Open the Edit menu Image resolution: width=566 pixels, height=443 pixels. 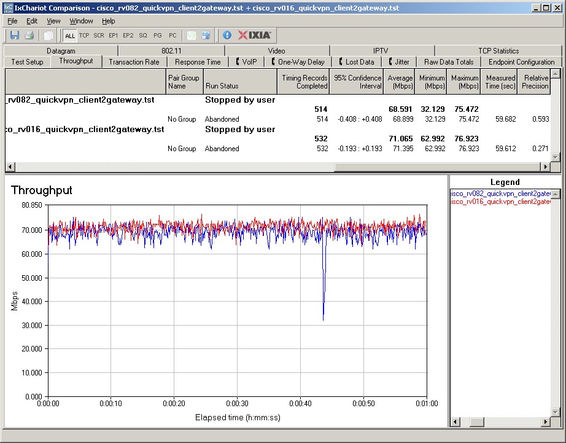point(32,21)
